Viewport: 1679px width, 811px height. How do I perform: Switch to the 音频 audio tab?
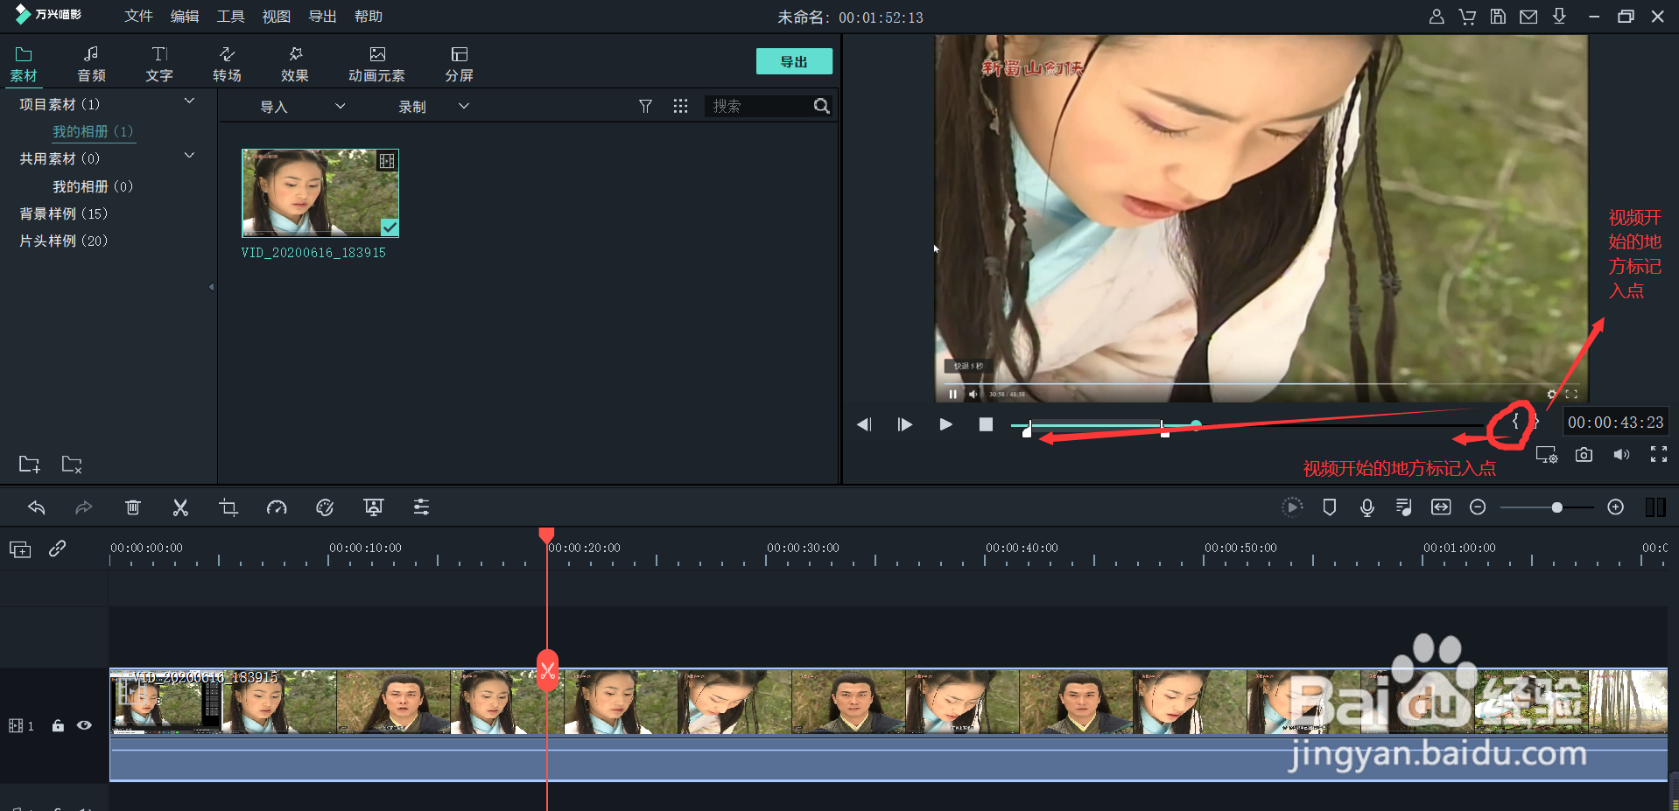[x=91, y=65]
